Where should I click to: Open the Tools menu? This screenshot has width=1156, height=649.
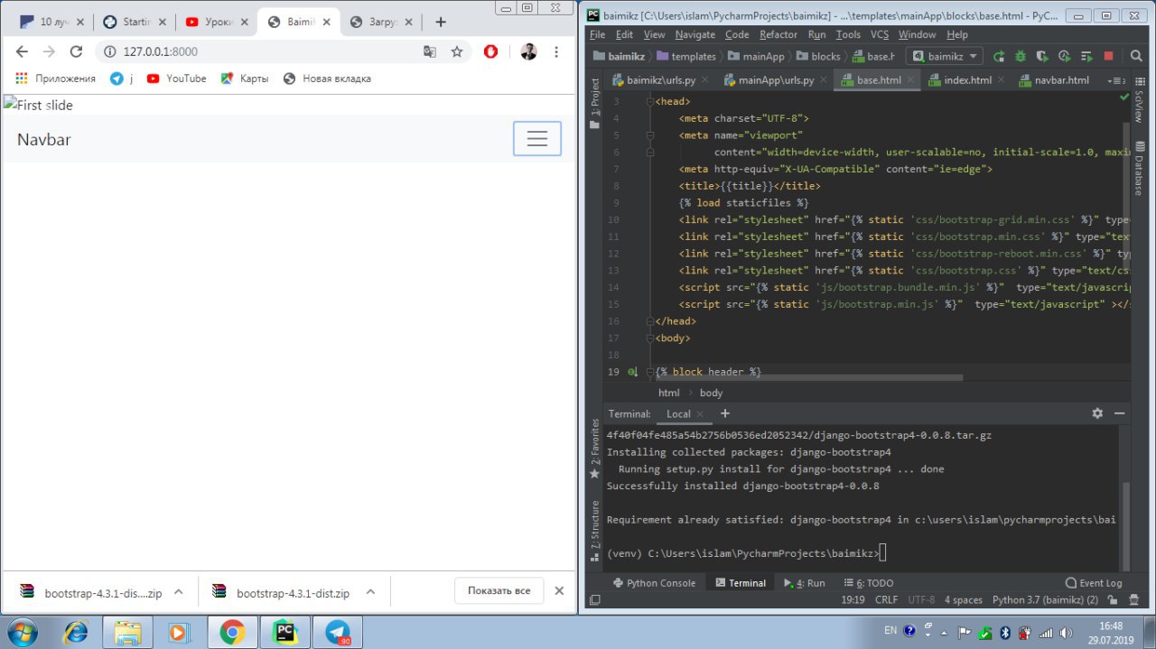tap(848, 34)
